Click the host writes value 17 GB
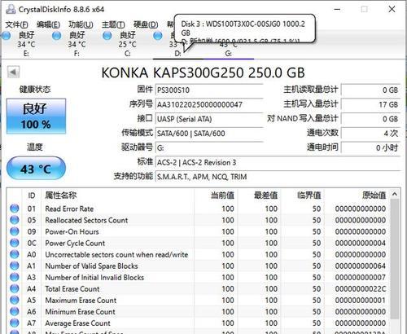 point(371,104)
